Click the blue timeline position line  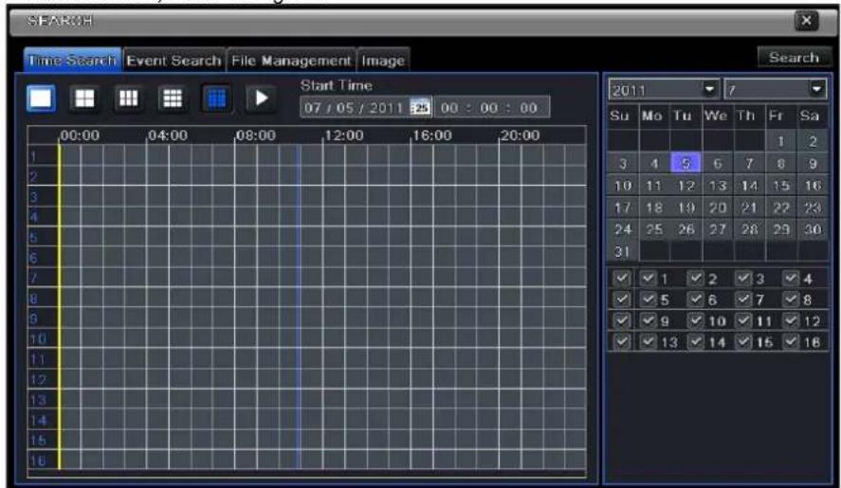click(x=299, y=307)
